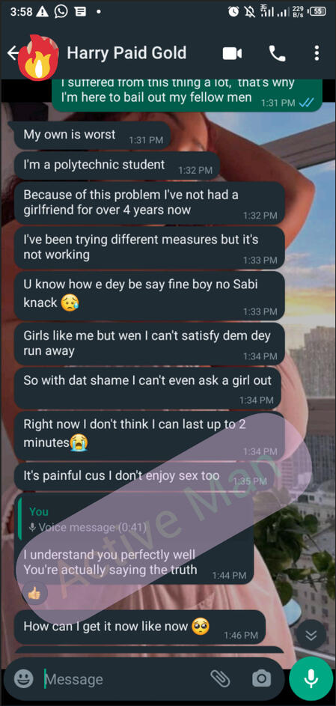The image size is (336, 706).
Task: Open the quoted Voice message (0:41) reply
Action: coord(134,520)
